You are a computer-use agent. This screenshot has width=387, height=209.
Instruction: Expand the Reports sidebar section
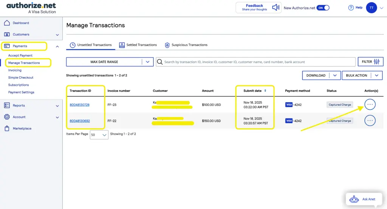(57, 106)
